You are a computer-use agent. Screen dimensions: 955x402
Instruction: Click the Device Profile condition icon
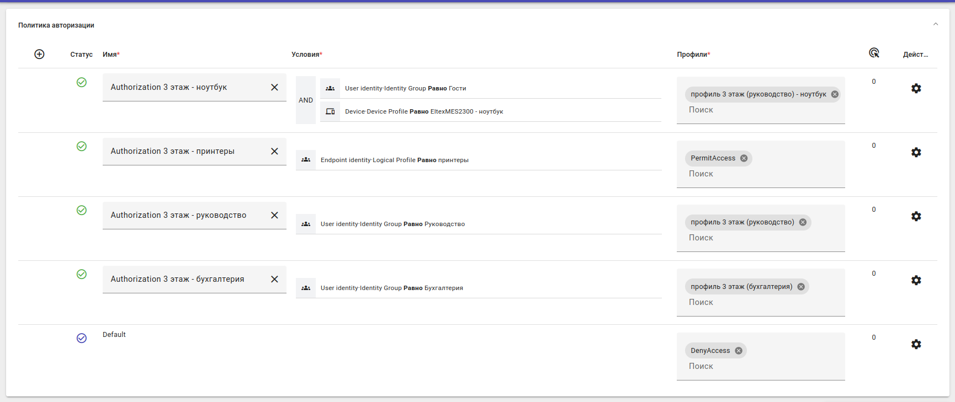click(x=330, y=111)
